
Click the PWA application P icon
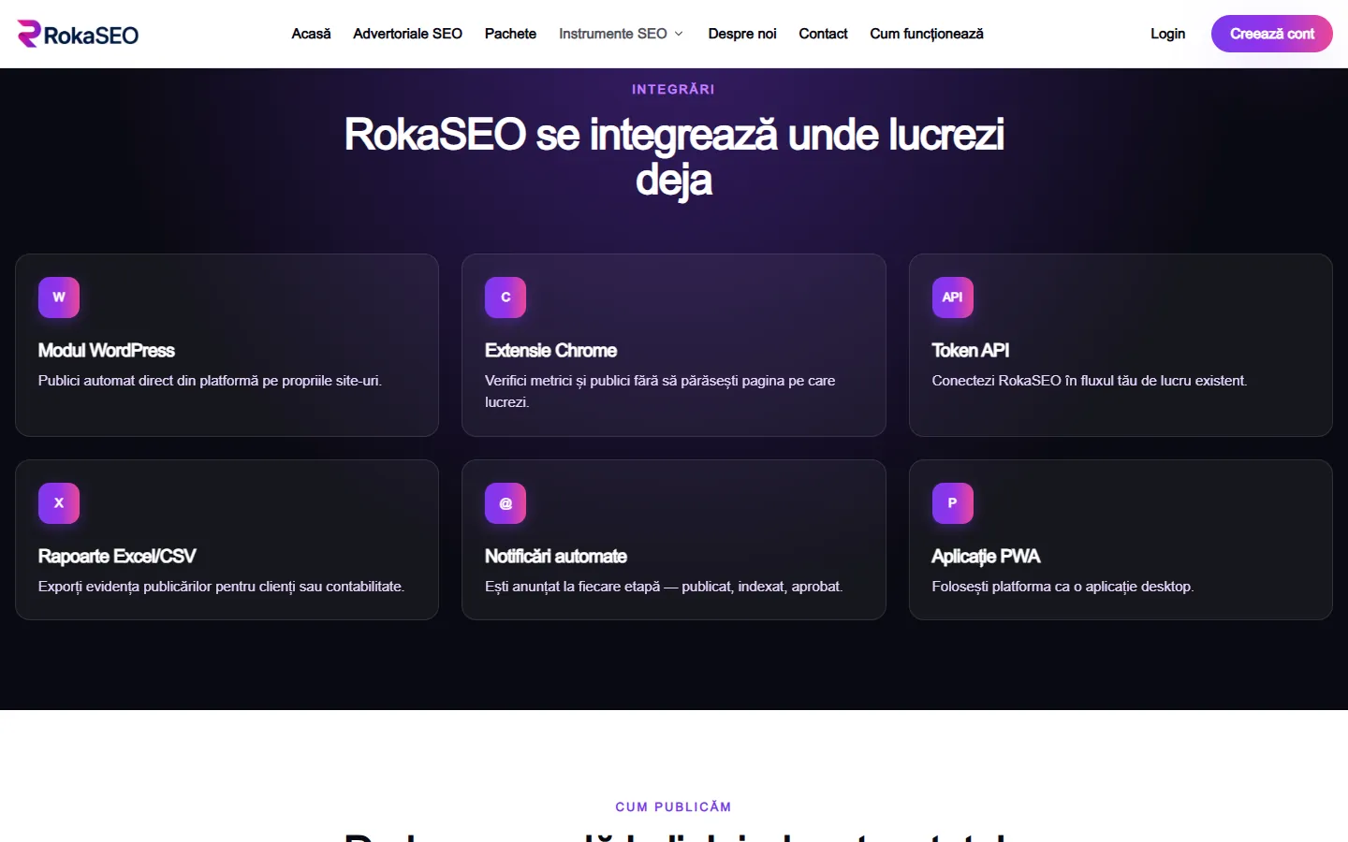coord(953,503)
